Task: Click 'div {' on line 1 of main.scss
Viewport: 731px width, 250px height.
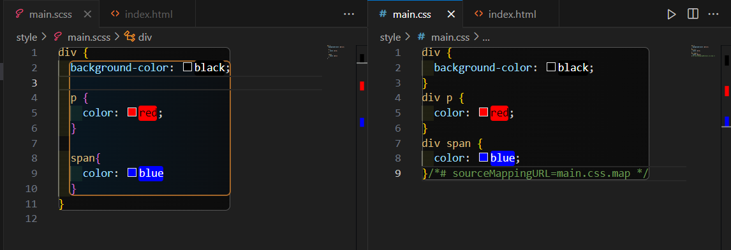Action: (x=73, y=53)
